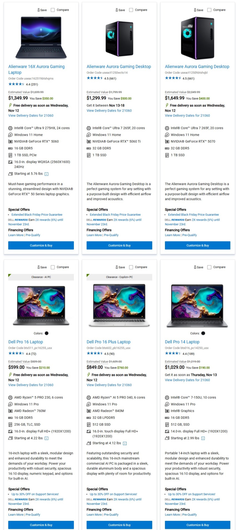236x530 pixels.
Task: Open weight info icon beside 5.76 lbs
Action: tap(47, 174)
